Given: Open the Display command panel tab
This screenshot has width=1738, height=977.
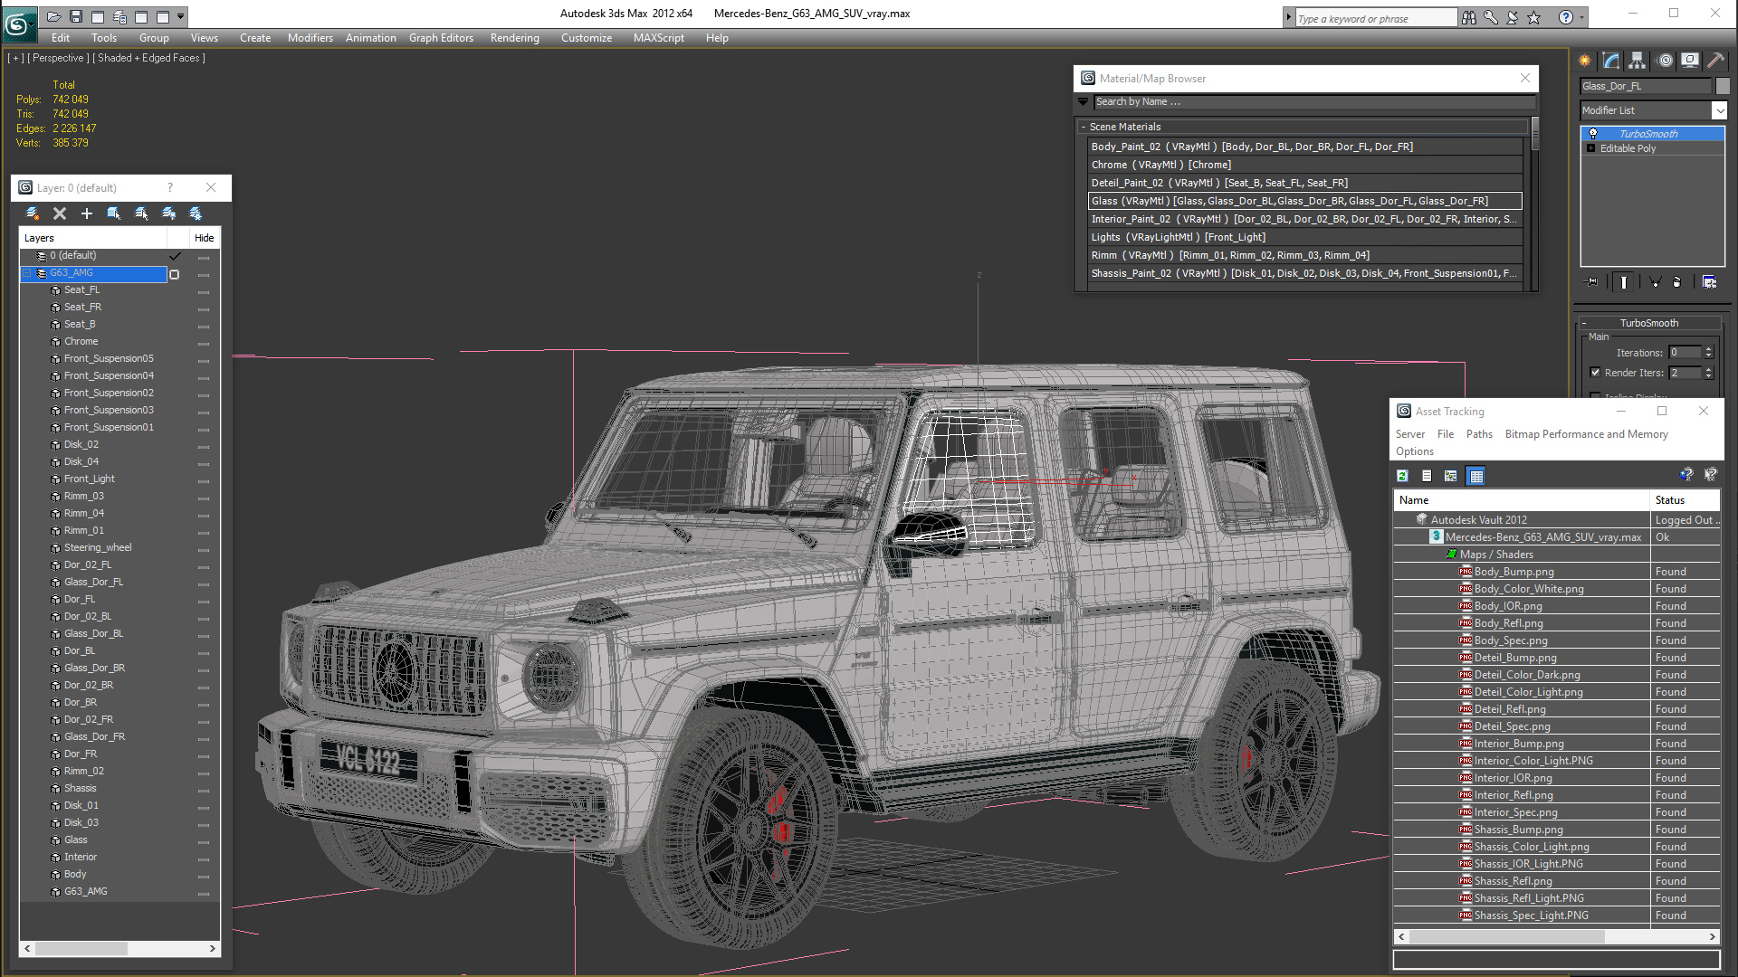Looking at the screenshot, I should [1689, 61].
